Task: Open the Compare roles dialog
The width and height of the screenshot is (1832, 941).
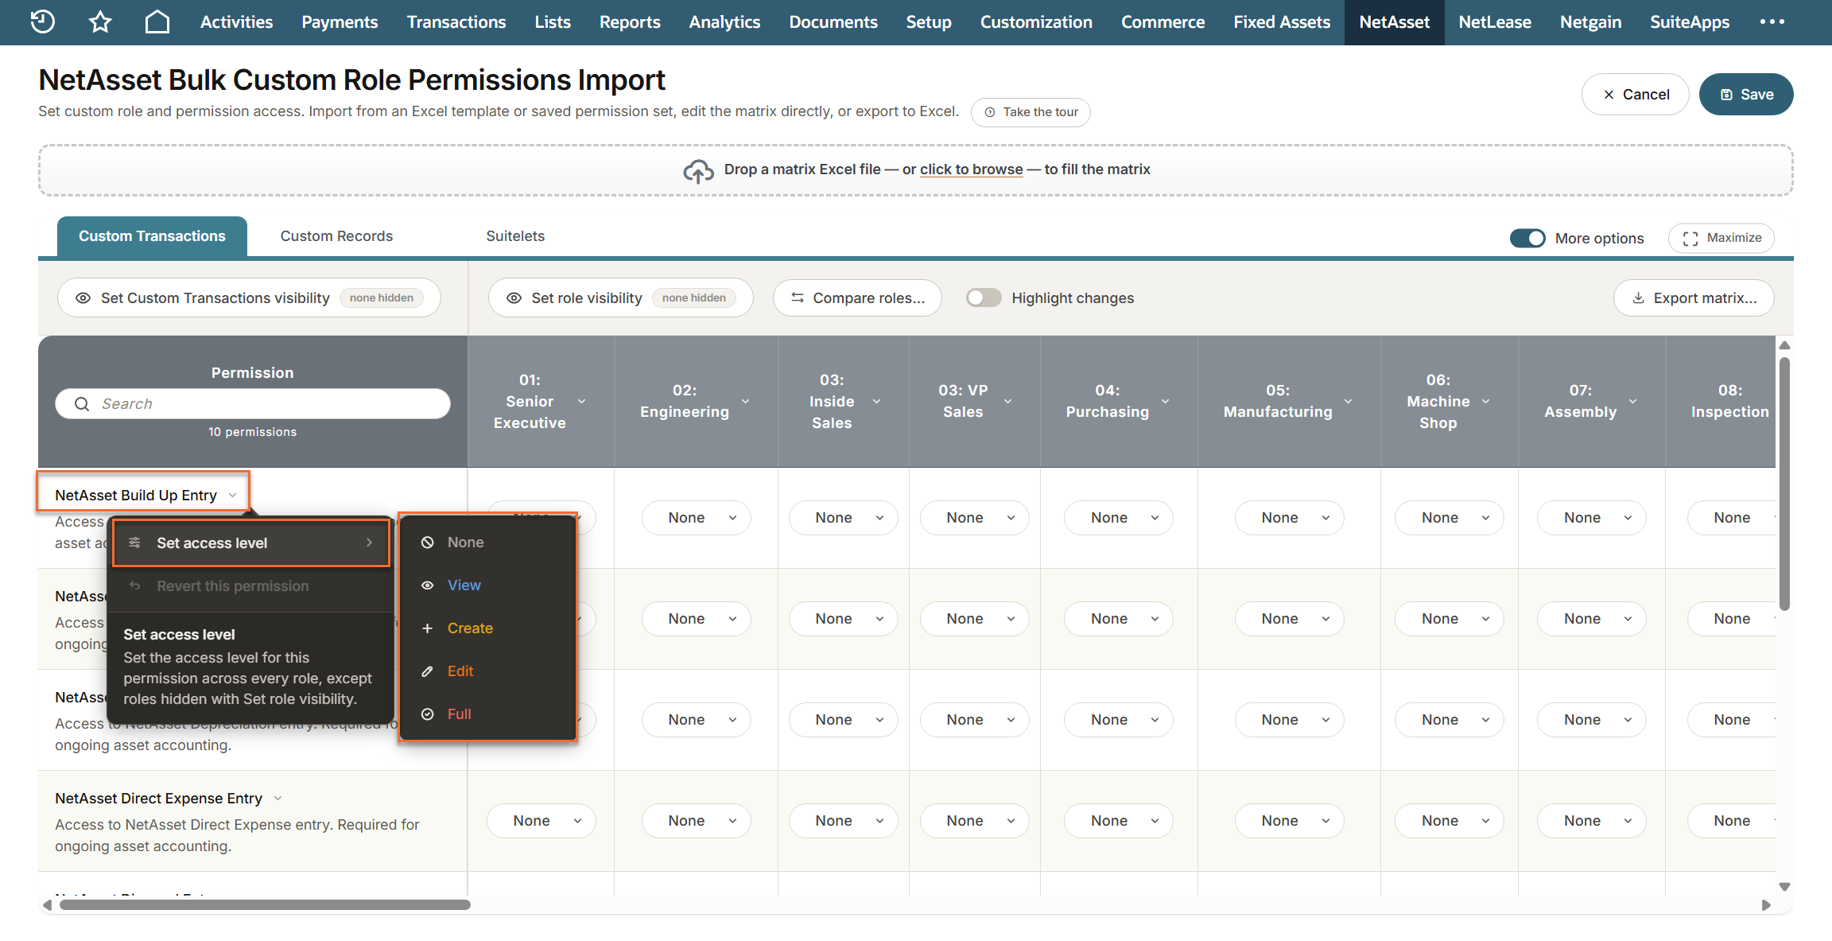Action: [857, 297]
